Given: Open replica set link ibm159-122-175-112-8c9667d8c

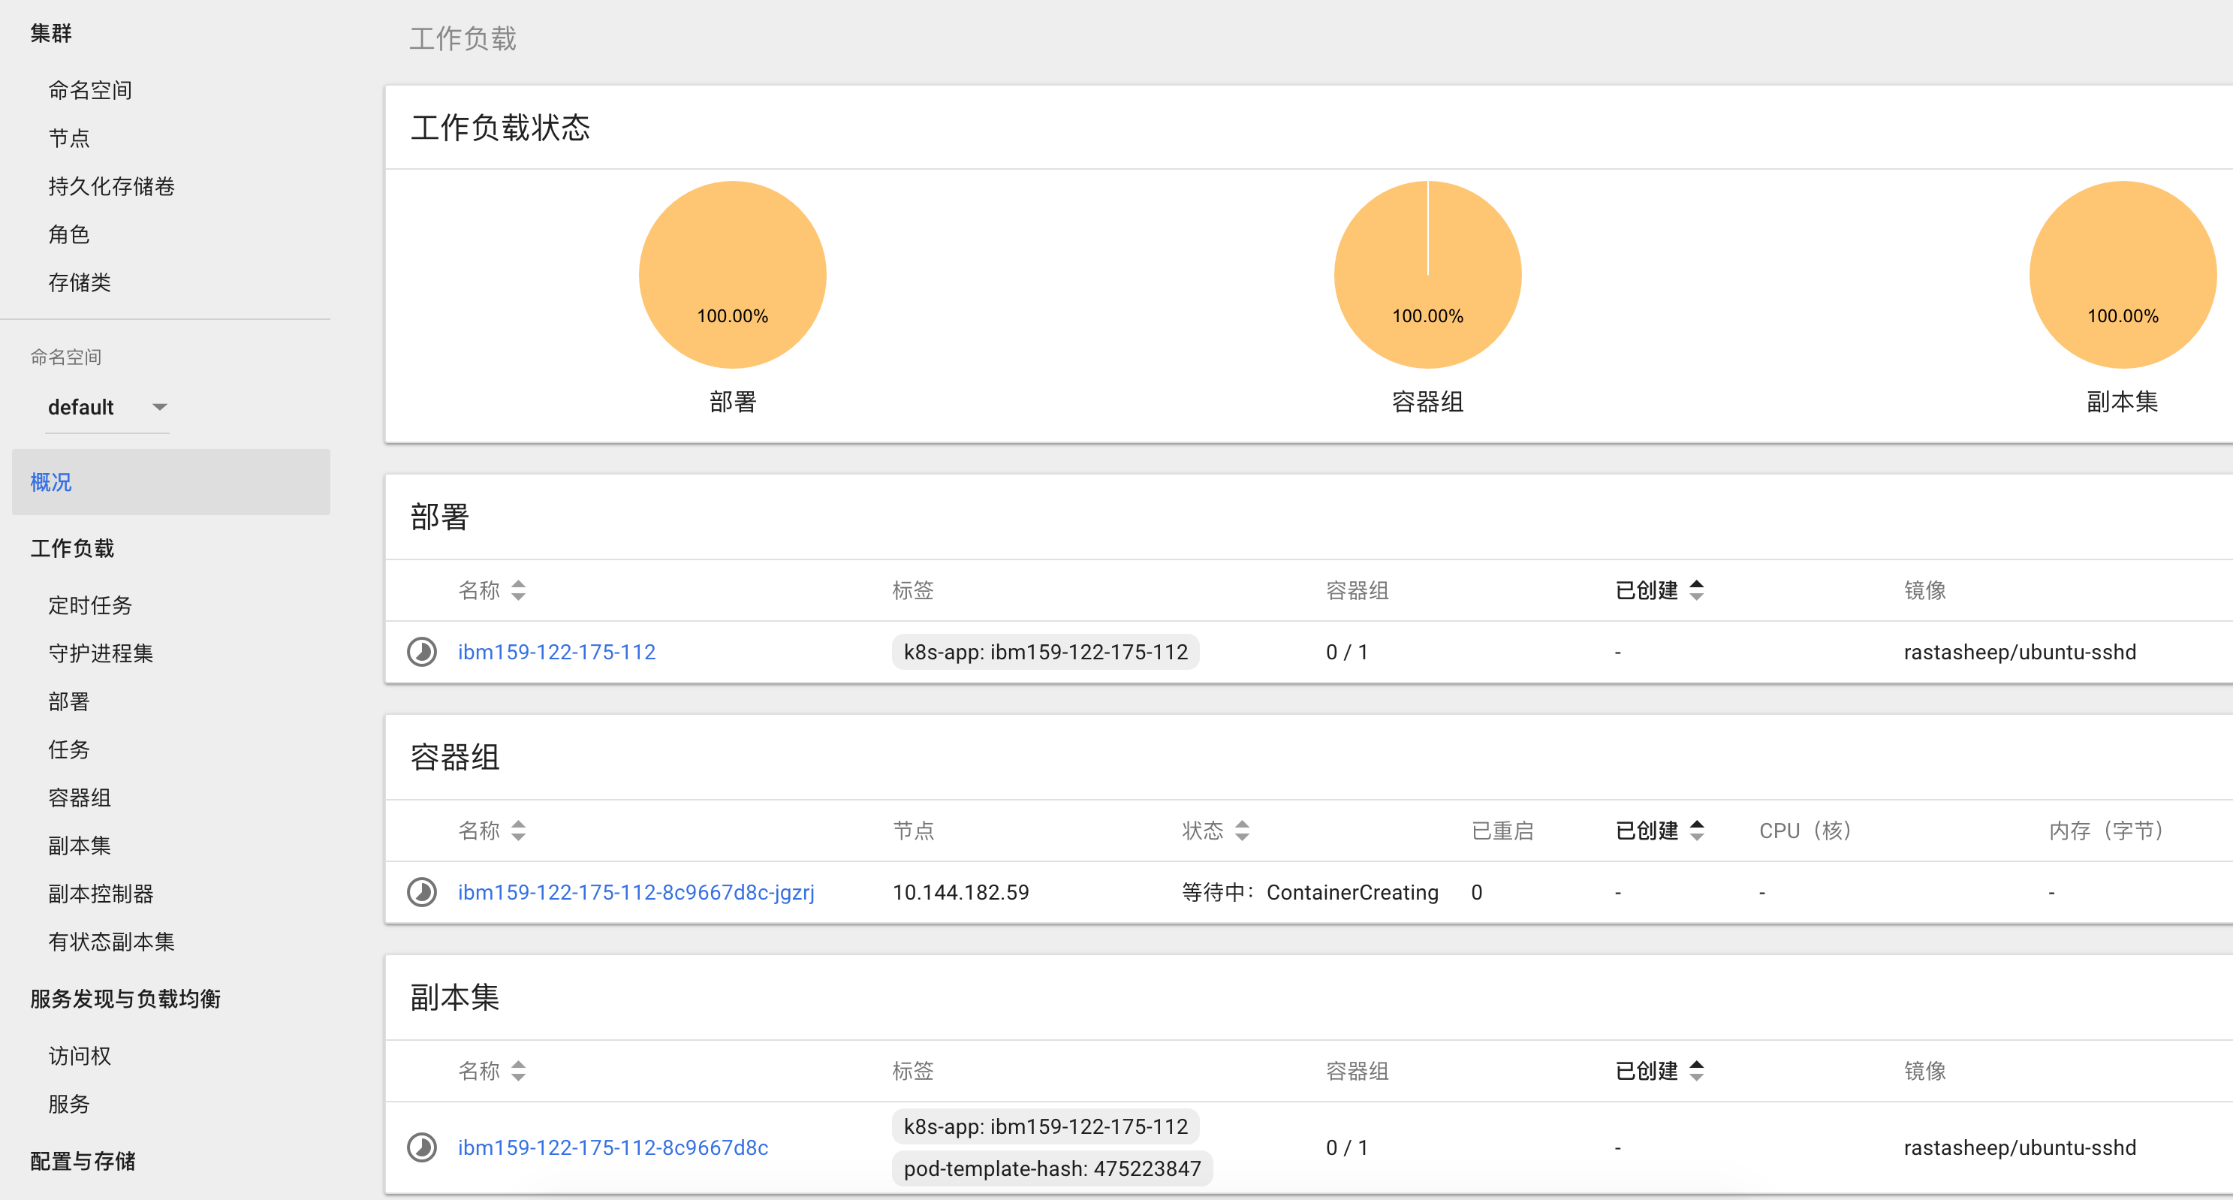Looking at the screenshot, I should coord(612,1147).
